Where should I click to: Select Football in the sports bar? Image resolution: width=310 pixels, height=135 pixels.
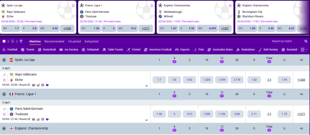[10, 50]
